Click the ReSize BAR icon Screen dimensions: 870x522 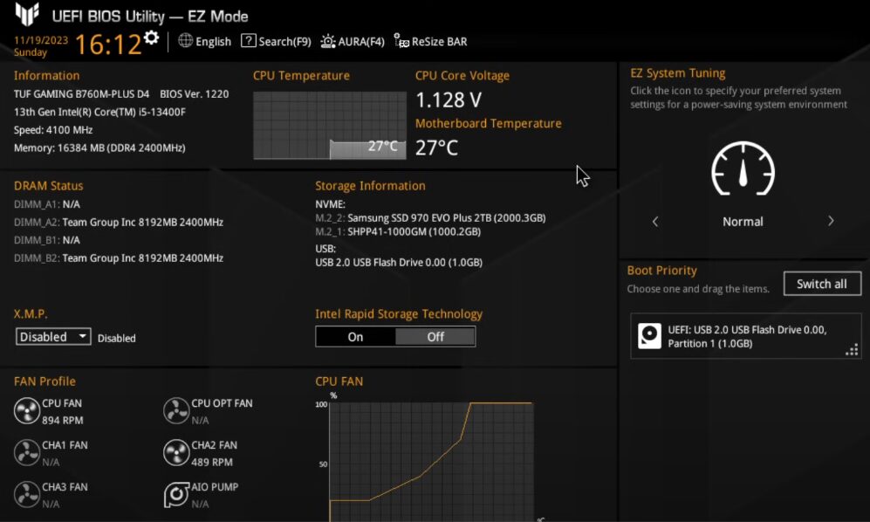tap(401, 40)
